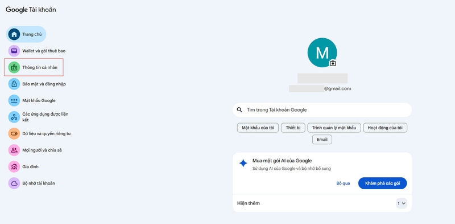
Task: Click the Dữ liệu và quyền riêng tư toggle icon
Action: [14, 134]
